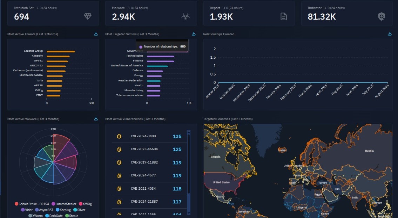Screen dimensions: 398x218
Task: Download Relationships Created chart
Action: click(x=390, y=34)
